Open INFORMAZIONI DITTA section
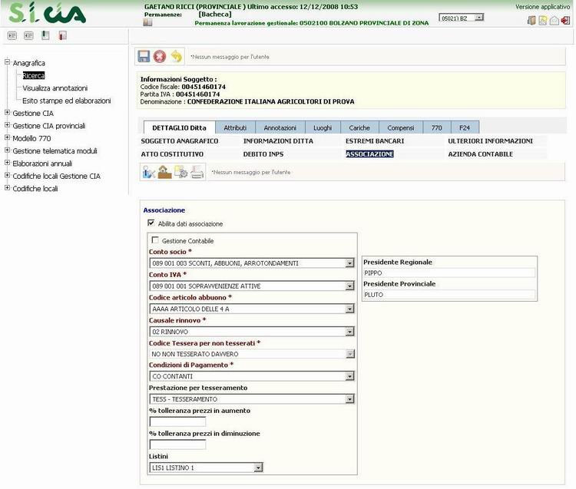576x489 pixels. pos(278,141)
